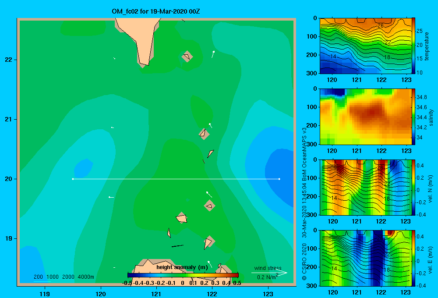Screen dimensions: 438x298
Task: Click the "© CSIRO 2020" copyright text
Action: point(304,262)
